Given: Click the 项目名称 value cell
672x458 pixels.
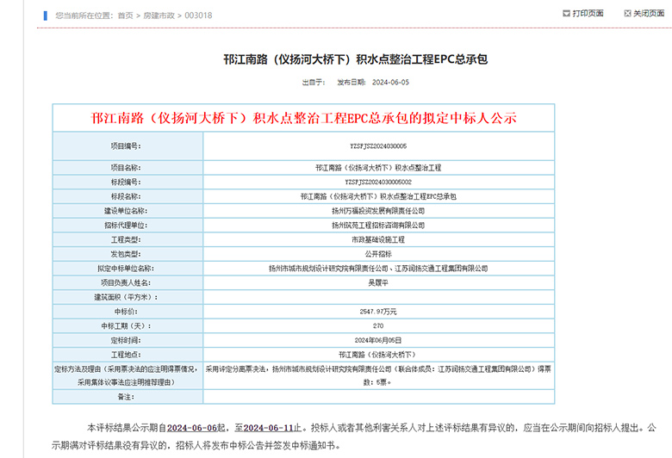Looking at the screenshot, I should [378, 168].
